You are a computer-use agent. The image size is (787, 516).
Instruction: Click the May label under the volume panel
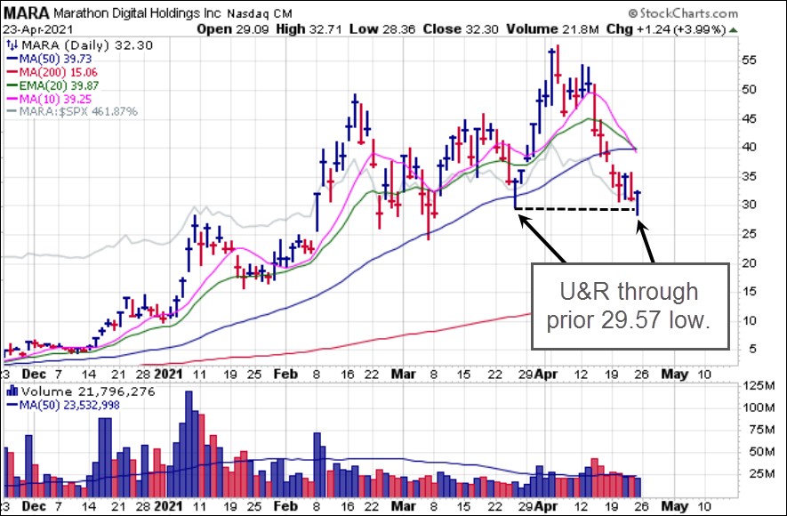pos(674,505)
